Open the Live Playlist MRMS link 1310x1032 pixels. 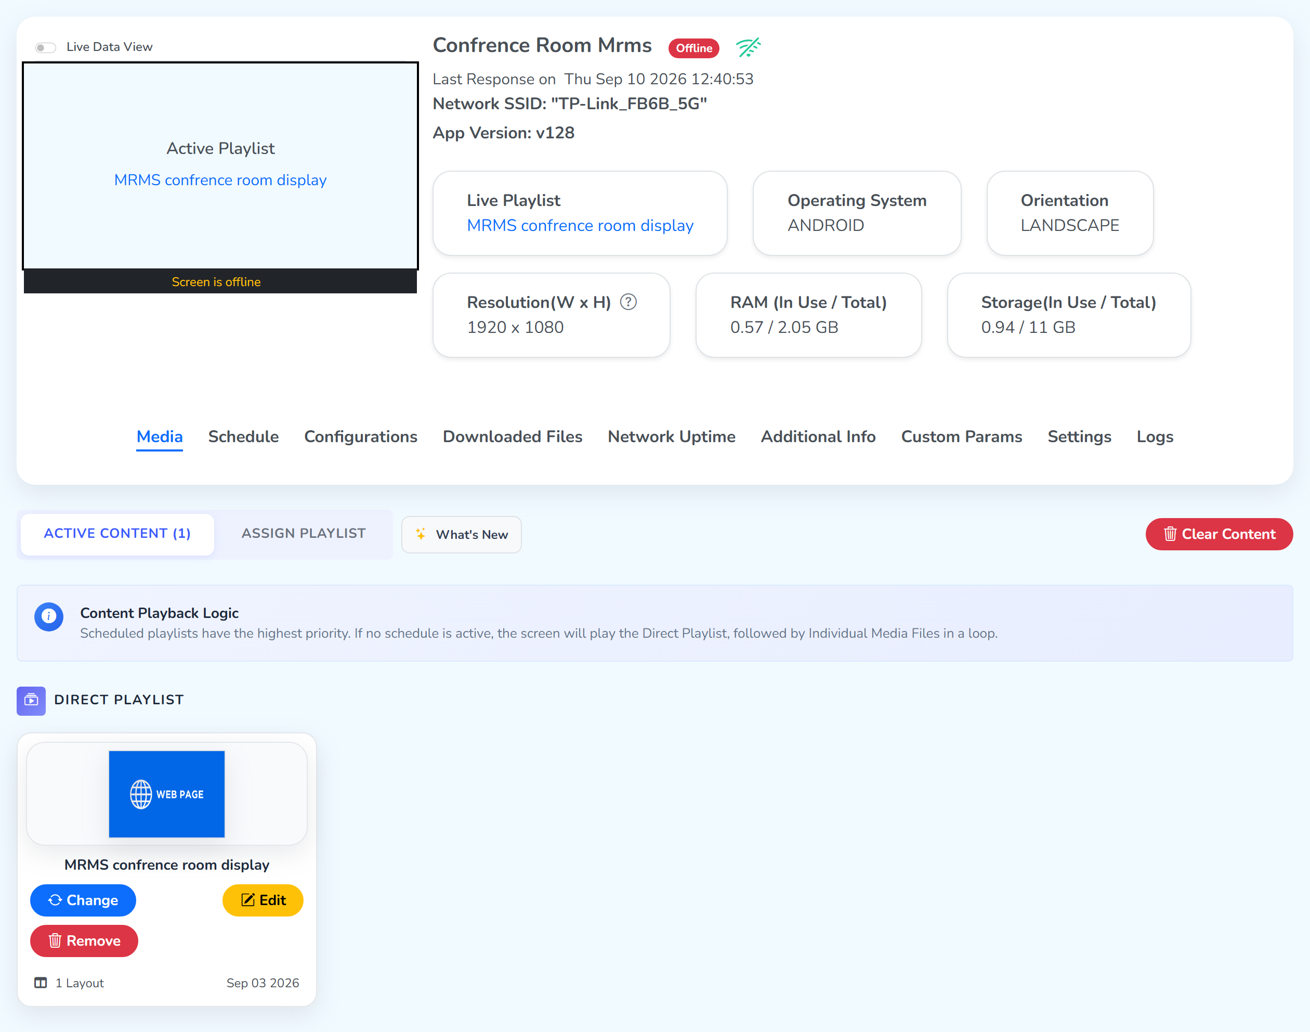point(580,225)
